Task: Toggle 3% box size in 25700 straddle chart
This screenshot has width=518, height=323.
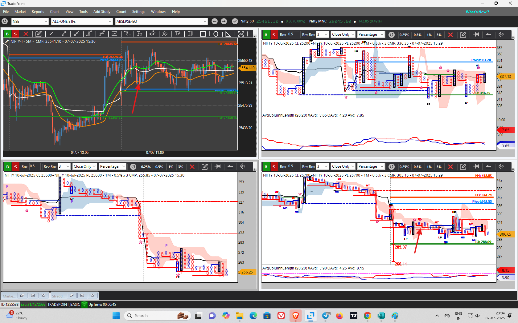Action: (x=439, y=167)
